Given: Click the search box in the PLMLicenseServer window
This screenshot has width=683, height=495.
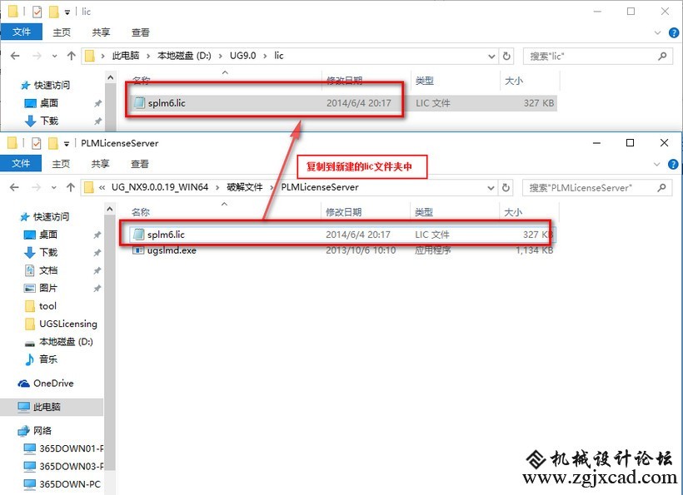Looking at the screenshot, I should (x=596, y=187).
